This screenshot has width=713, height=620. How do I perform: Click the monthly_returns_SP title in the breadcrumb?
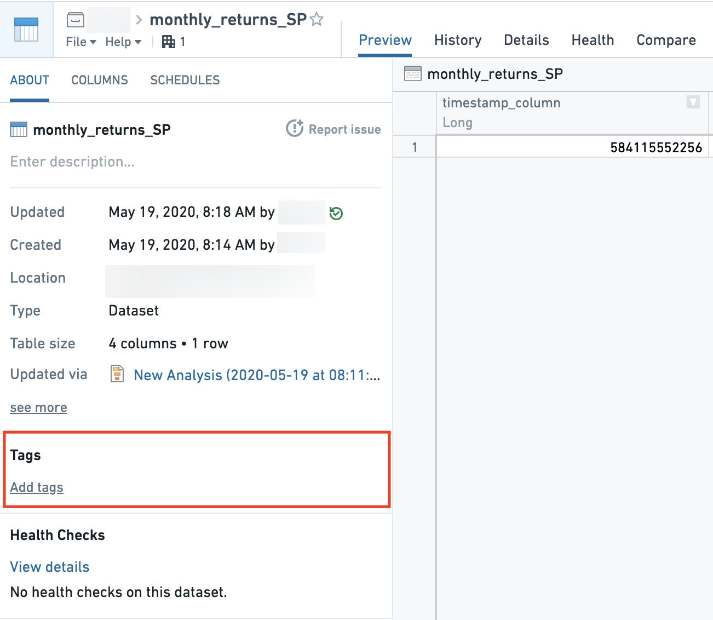(228, 20)
